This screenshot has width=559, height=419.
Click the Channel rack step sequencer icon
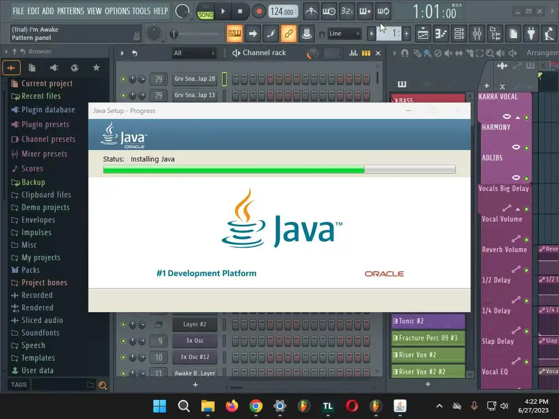tap(366, 53)
